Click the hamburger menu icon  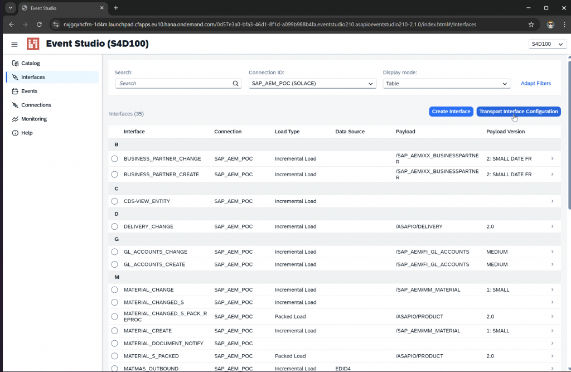pyautogui.click(x=14, y=44)
